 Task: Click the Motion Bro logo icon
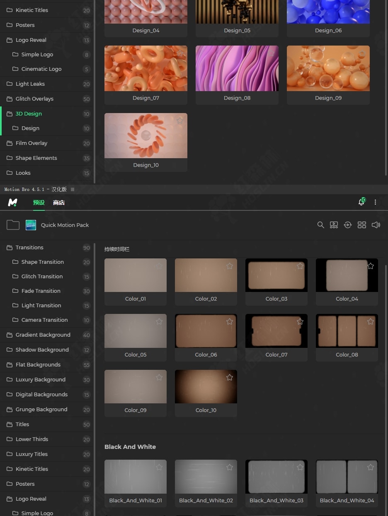tap(12, 203)
